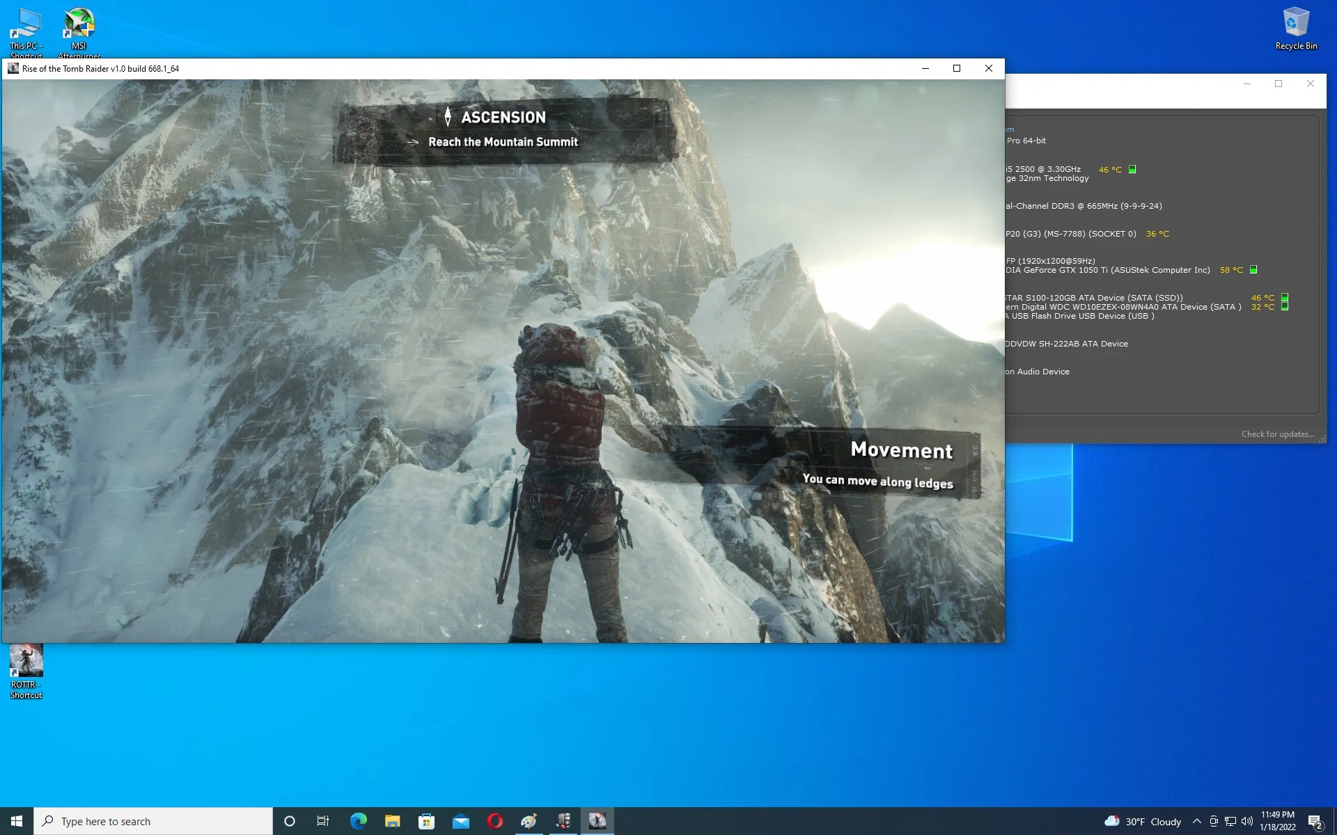This screenshot has width=1337, height=835.
Task: Select Rise of the Tomb Raider taskbar icon
Action: pos(597,821)
